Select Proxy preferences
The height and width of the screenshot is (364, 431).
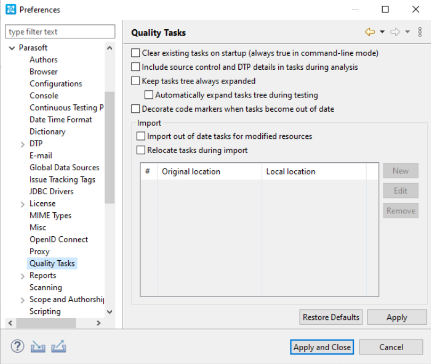point(39,252)
